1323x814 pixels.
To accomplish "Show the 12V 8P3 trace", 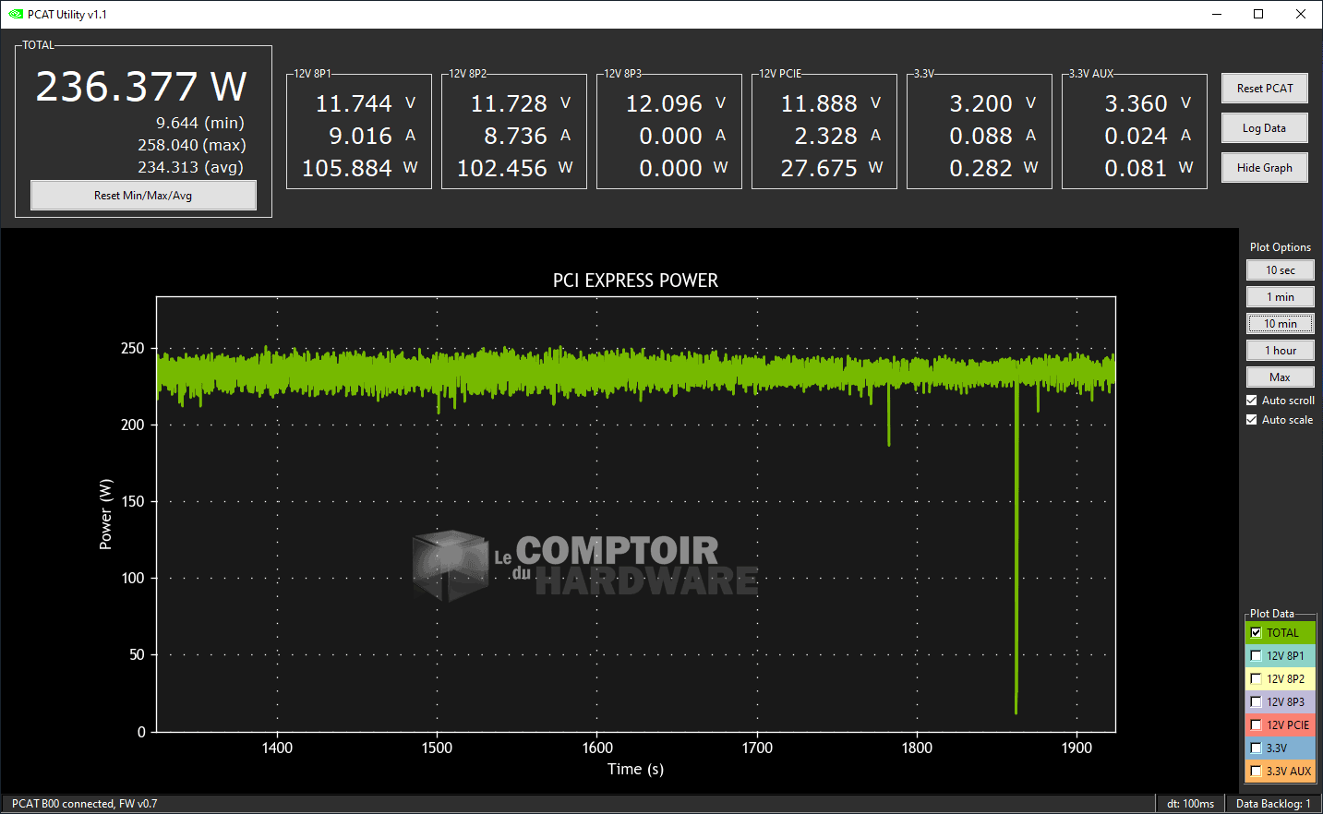I will click(1256, 702).
